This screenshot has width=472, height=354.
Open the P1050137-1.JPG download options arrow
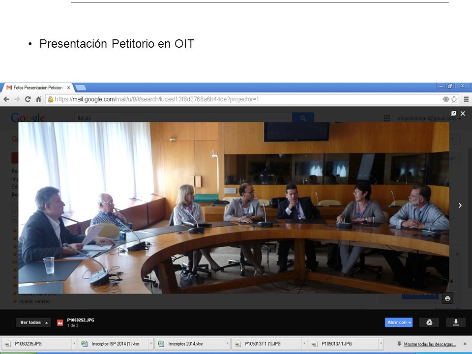[381, 344]
